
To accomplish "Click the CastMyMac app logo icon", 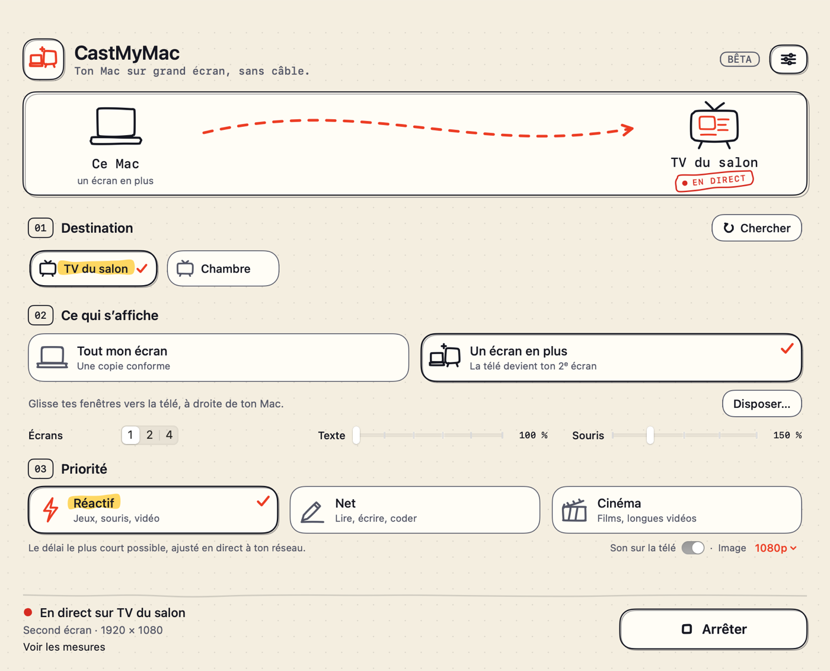I will (x=43, y=59).
